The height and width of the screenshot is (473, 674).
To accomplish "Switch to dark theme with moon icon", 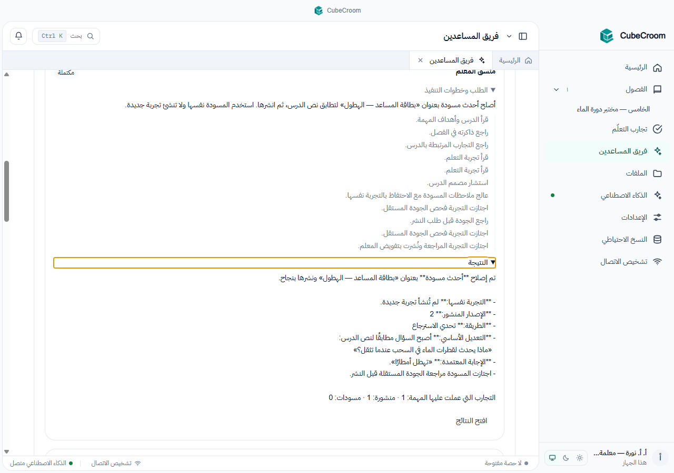I will (566, 458).
